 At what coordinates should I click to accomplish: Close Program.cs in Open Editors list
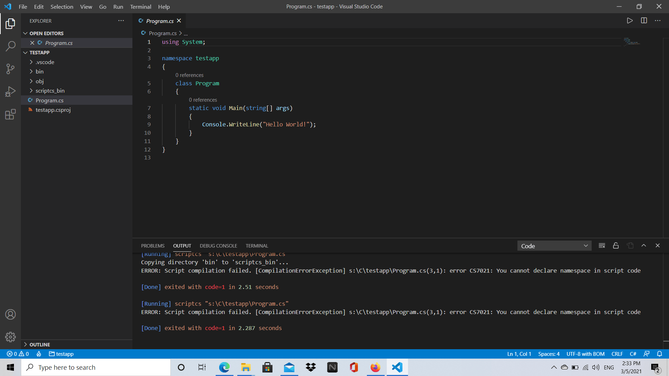[x=32, y=43]
